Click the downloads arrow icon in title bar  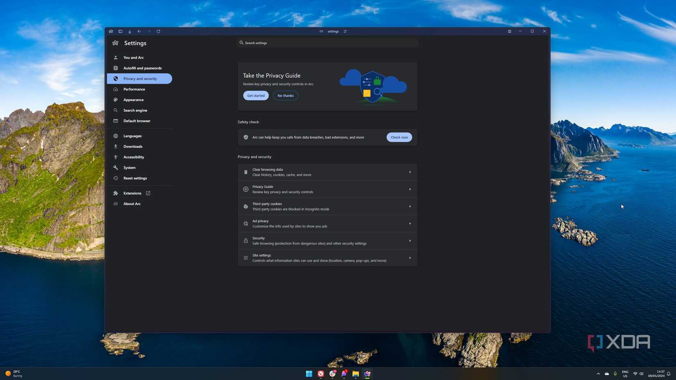point(130,32)
